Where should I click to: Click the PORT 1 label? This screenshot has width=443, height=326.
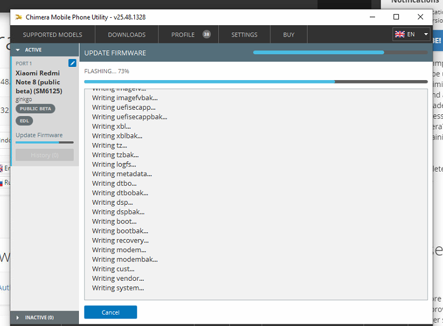tap(24, 63)
